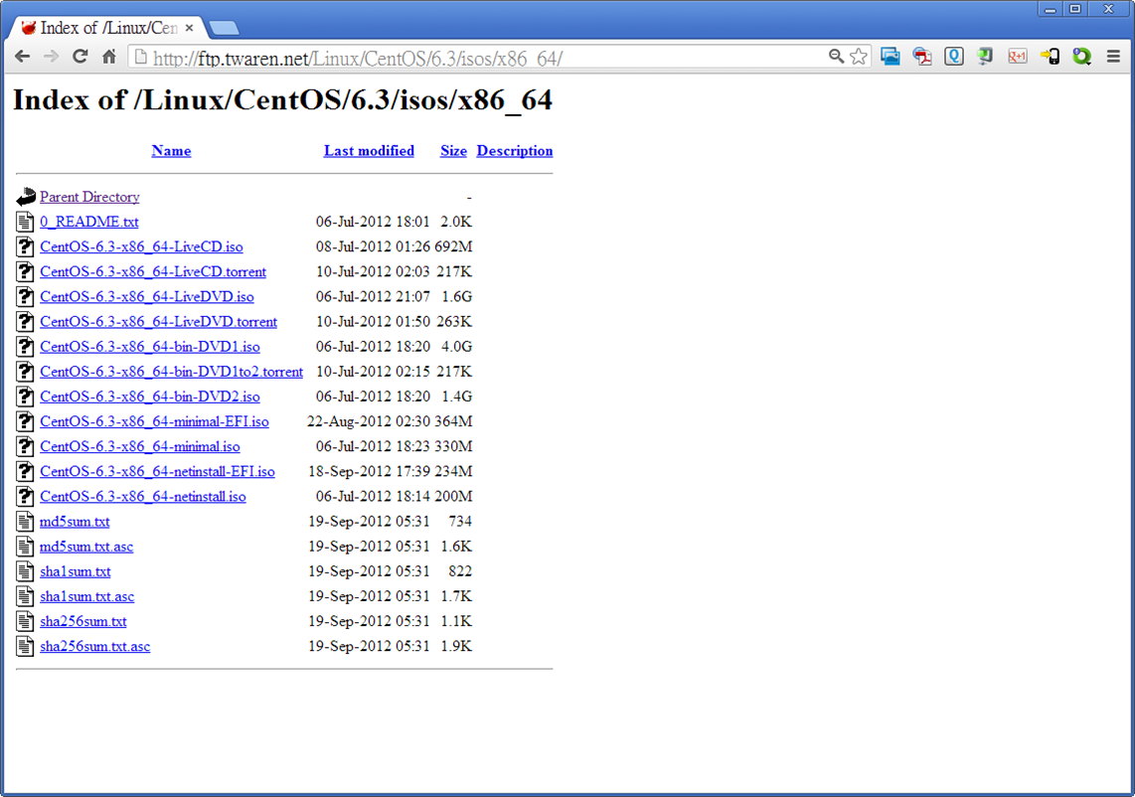The image size is (1135, 797).
Task: Download CentOS-6.3-x86_64-bin-DVD1.iso
Action: click(150, 346)
